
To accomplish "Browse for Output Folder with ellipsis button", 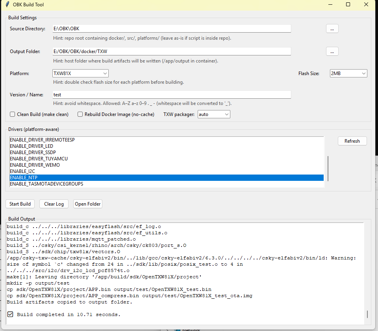I will click(332, 51).
